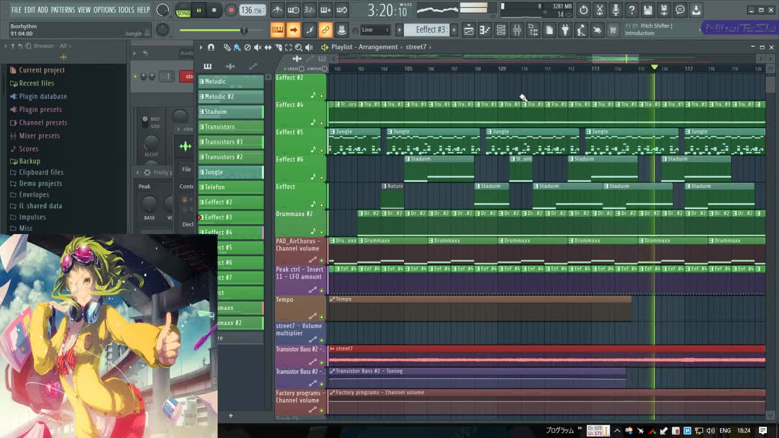The image size is (779, 438).
Task: Toggle typing keyboard to piano button
Action: pos(278,30)
